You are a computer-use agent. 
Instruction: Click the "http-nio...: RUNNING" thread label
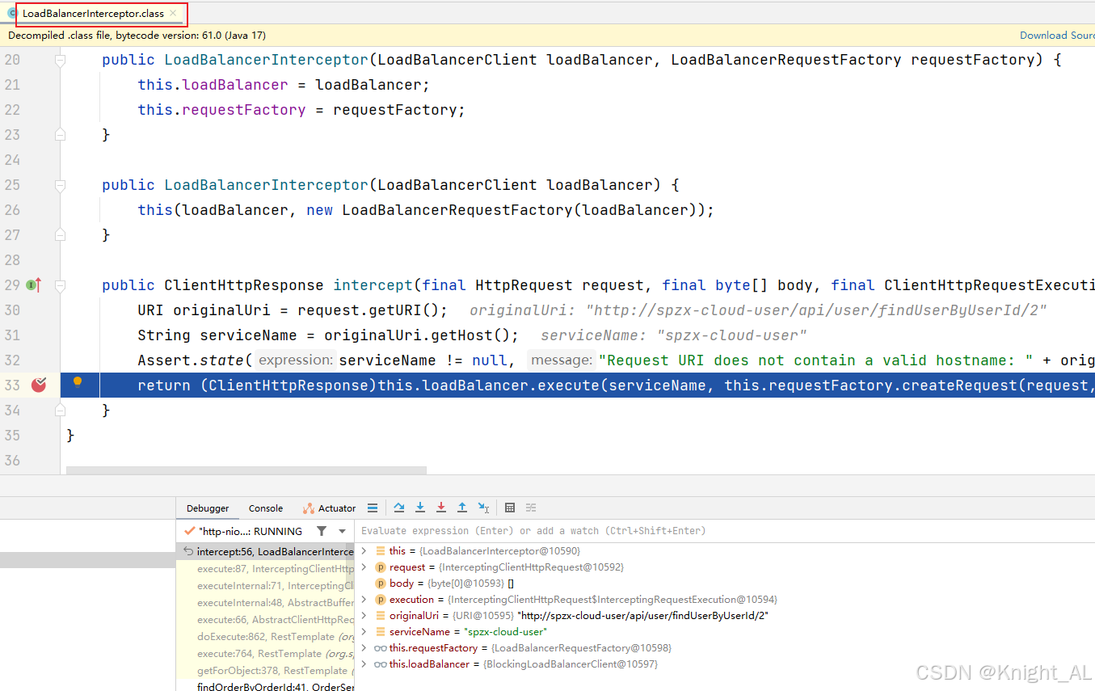(251, 531)
